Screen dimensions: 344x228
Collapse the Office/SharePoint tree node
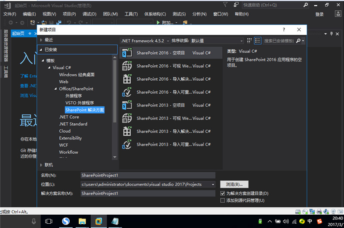(55, 89)
